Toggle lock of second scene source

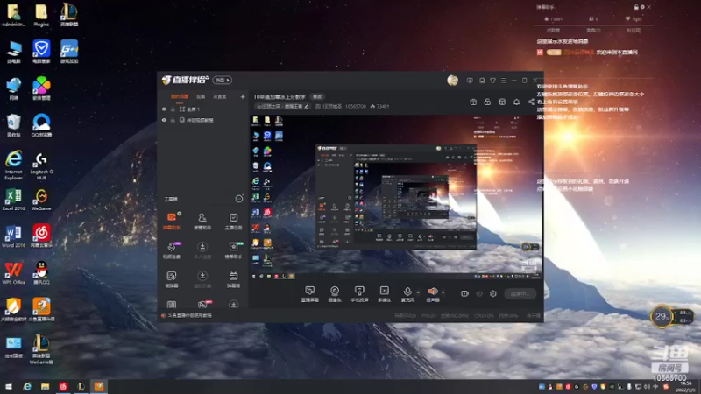(173, 120)
